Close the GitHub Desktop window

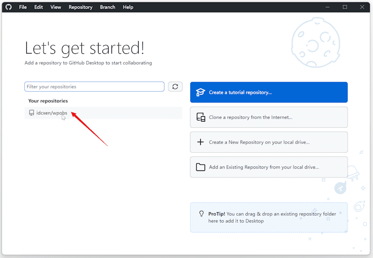pos(362,7)
